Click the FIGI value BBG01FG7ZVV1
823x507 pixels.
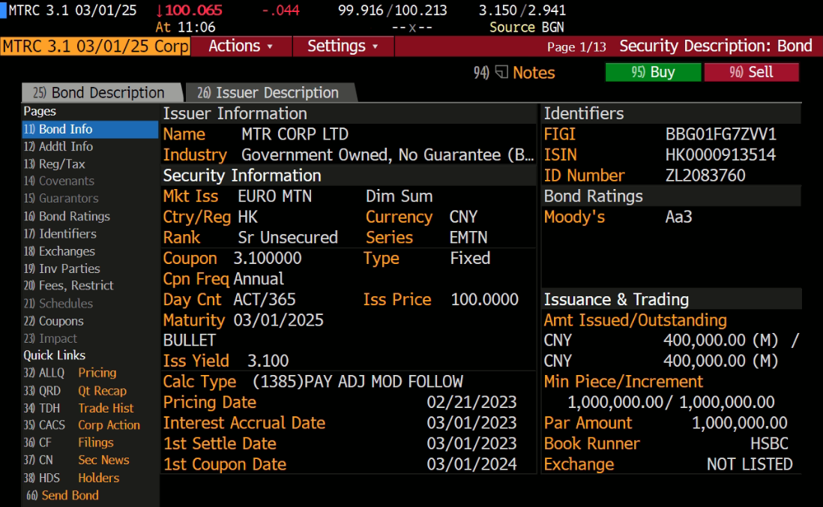[720, 134]
